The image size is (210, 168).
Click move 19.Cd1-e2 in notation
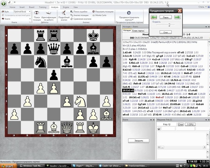(135, 98)
